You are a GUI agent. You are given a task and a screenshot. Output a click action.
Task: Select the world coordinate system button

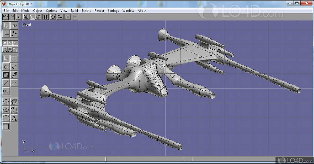coord(5,50)
